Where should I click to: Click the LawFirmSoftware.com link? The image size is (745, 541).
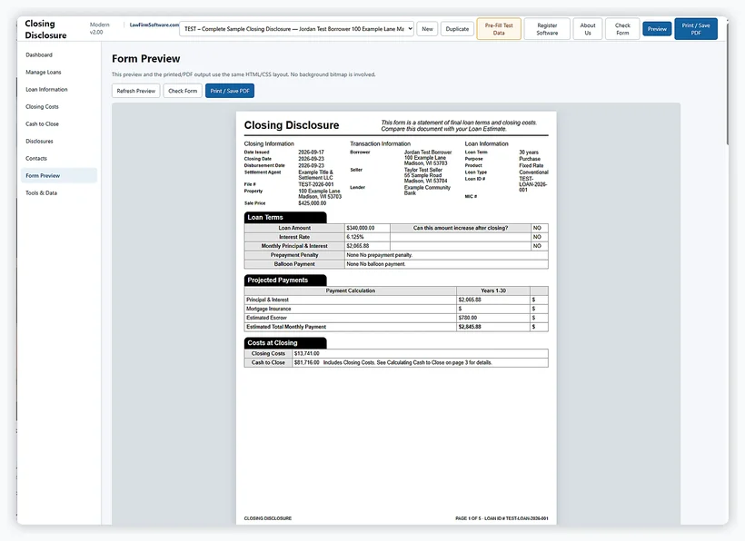click(x=154, y=25)
